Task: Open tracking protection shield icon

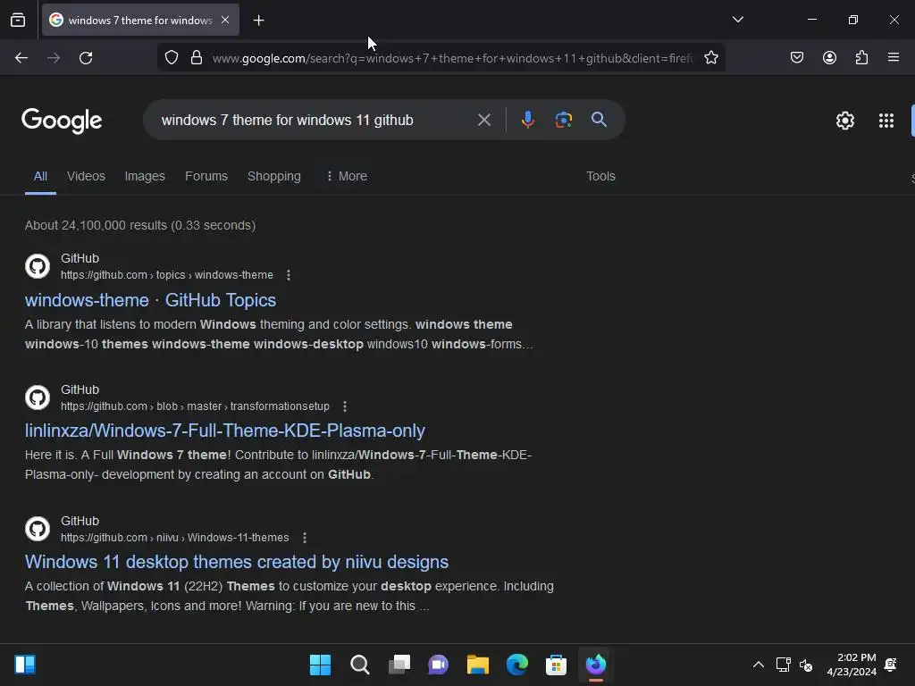Action: coord(171,58)
